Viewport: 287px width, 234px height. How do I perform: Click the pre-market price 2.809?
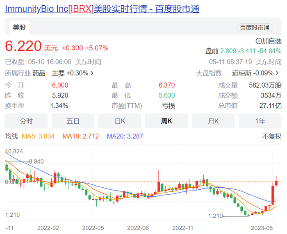pos(228,51)
